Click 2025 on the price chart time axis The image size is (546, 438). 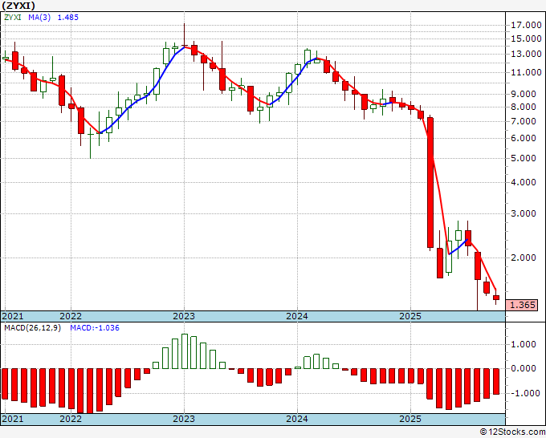tap(410, 316)
